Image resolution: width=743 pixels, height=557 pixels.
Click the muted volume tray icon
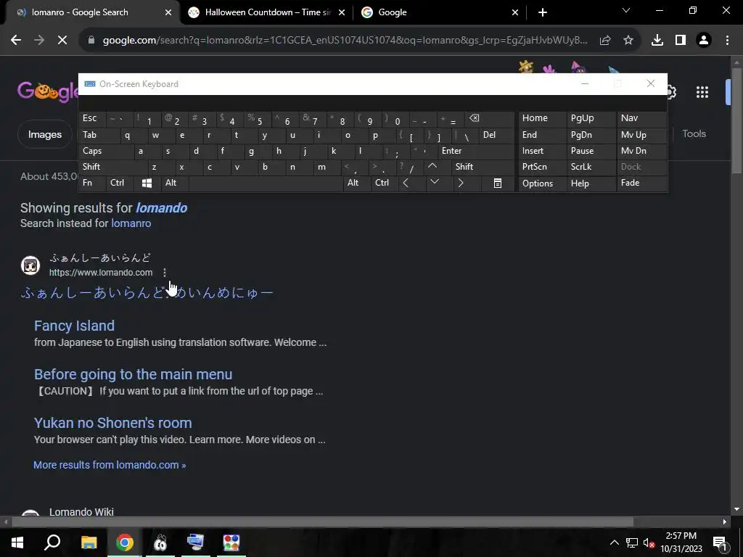point(649,542)
